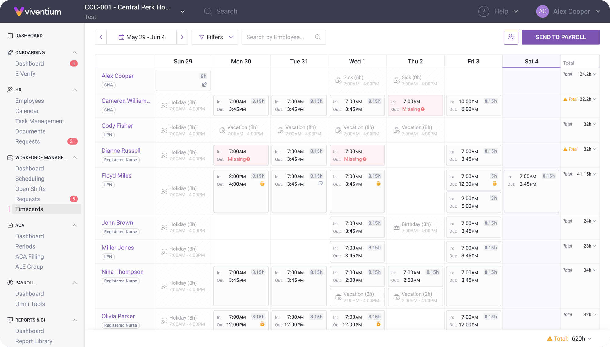Click the break coffee icon in Floyd Miles' Monday entry

tap(262, 184)
